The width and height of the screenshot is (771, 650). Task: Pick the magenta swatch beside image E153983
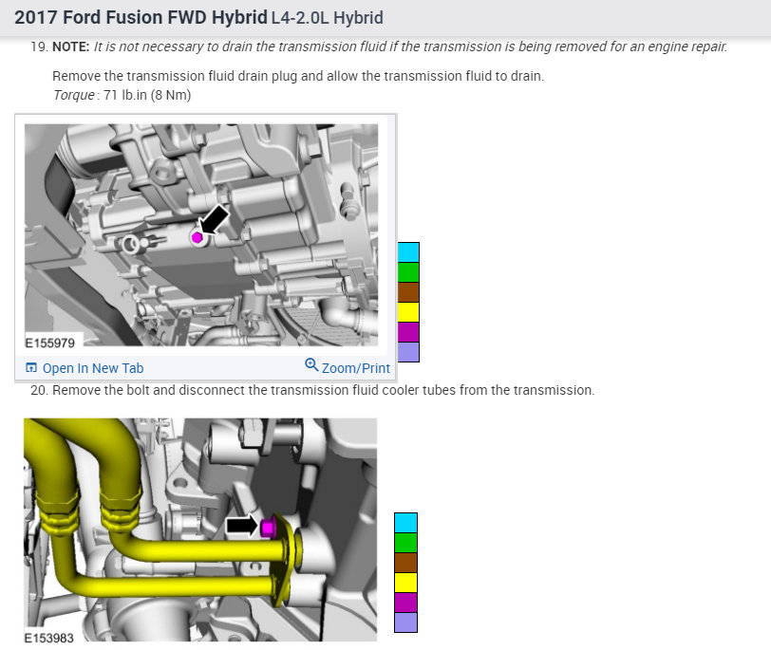tap(405, 603)
